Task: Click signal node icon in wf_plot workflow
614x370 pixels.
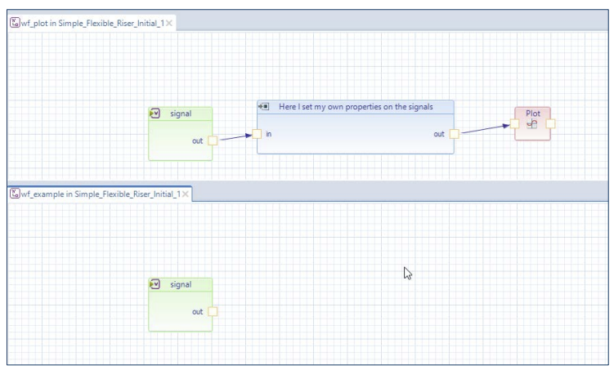Action: (x=155, y=114)
